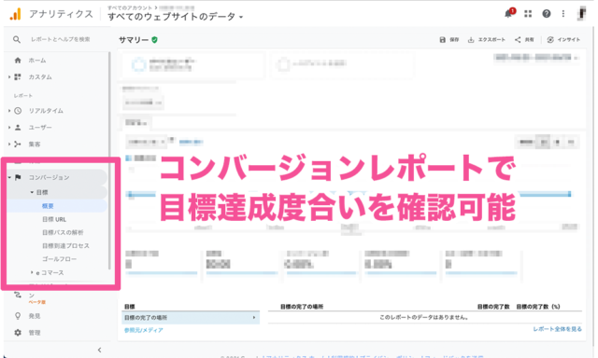598x358 pixels.
Task: Click the sidebar vertical scrollbar
Action: pyautogui.click(x=109, y=160)
